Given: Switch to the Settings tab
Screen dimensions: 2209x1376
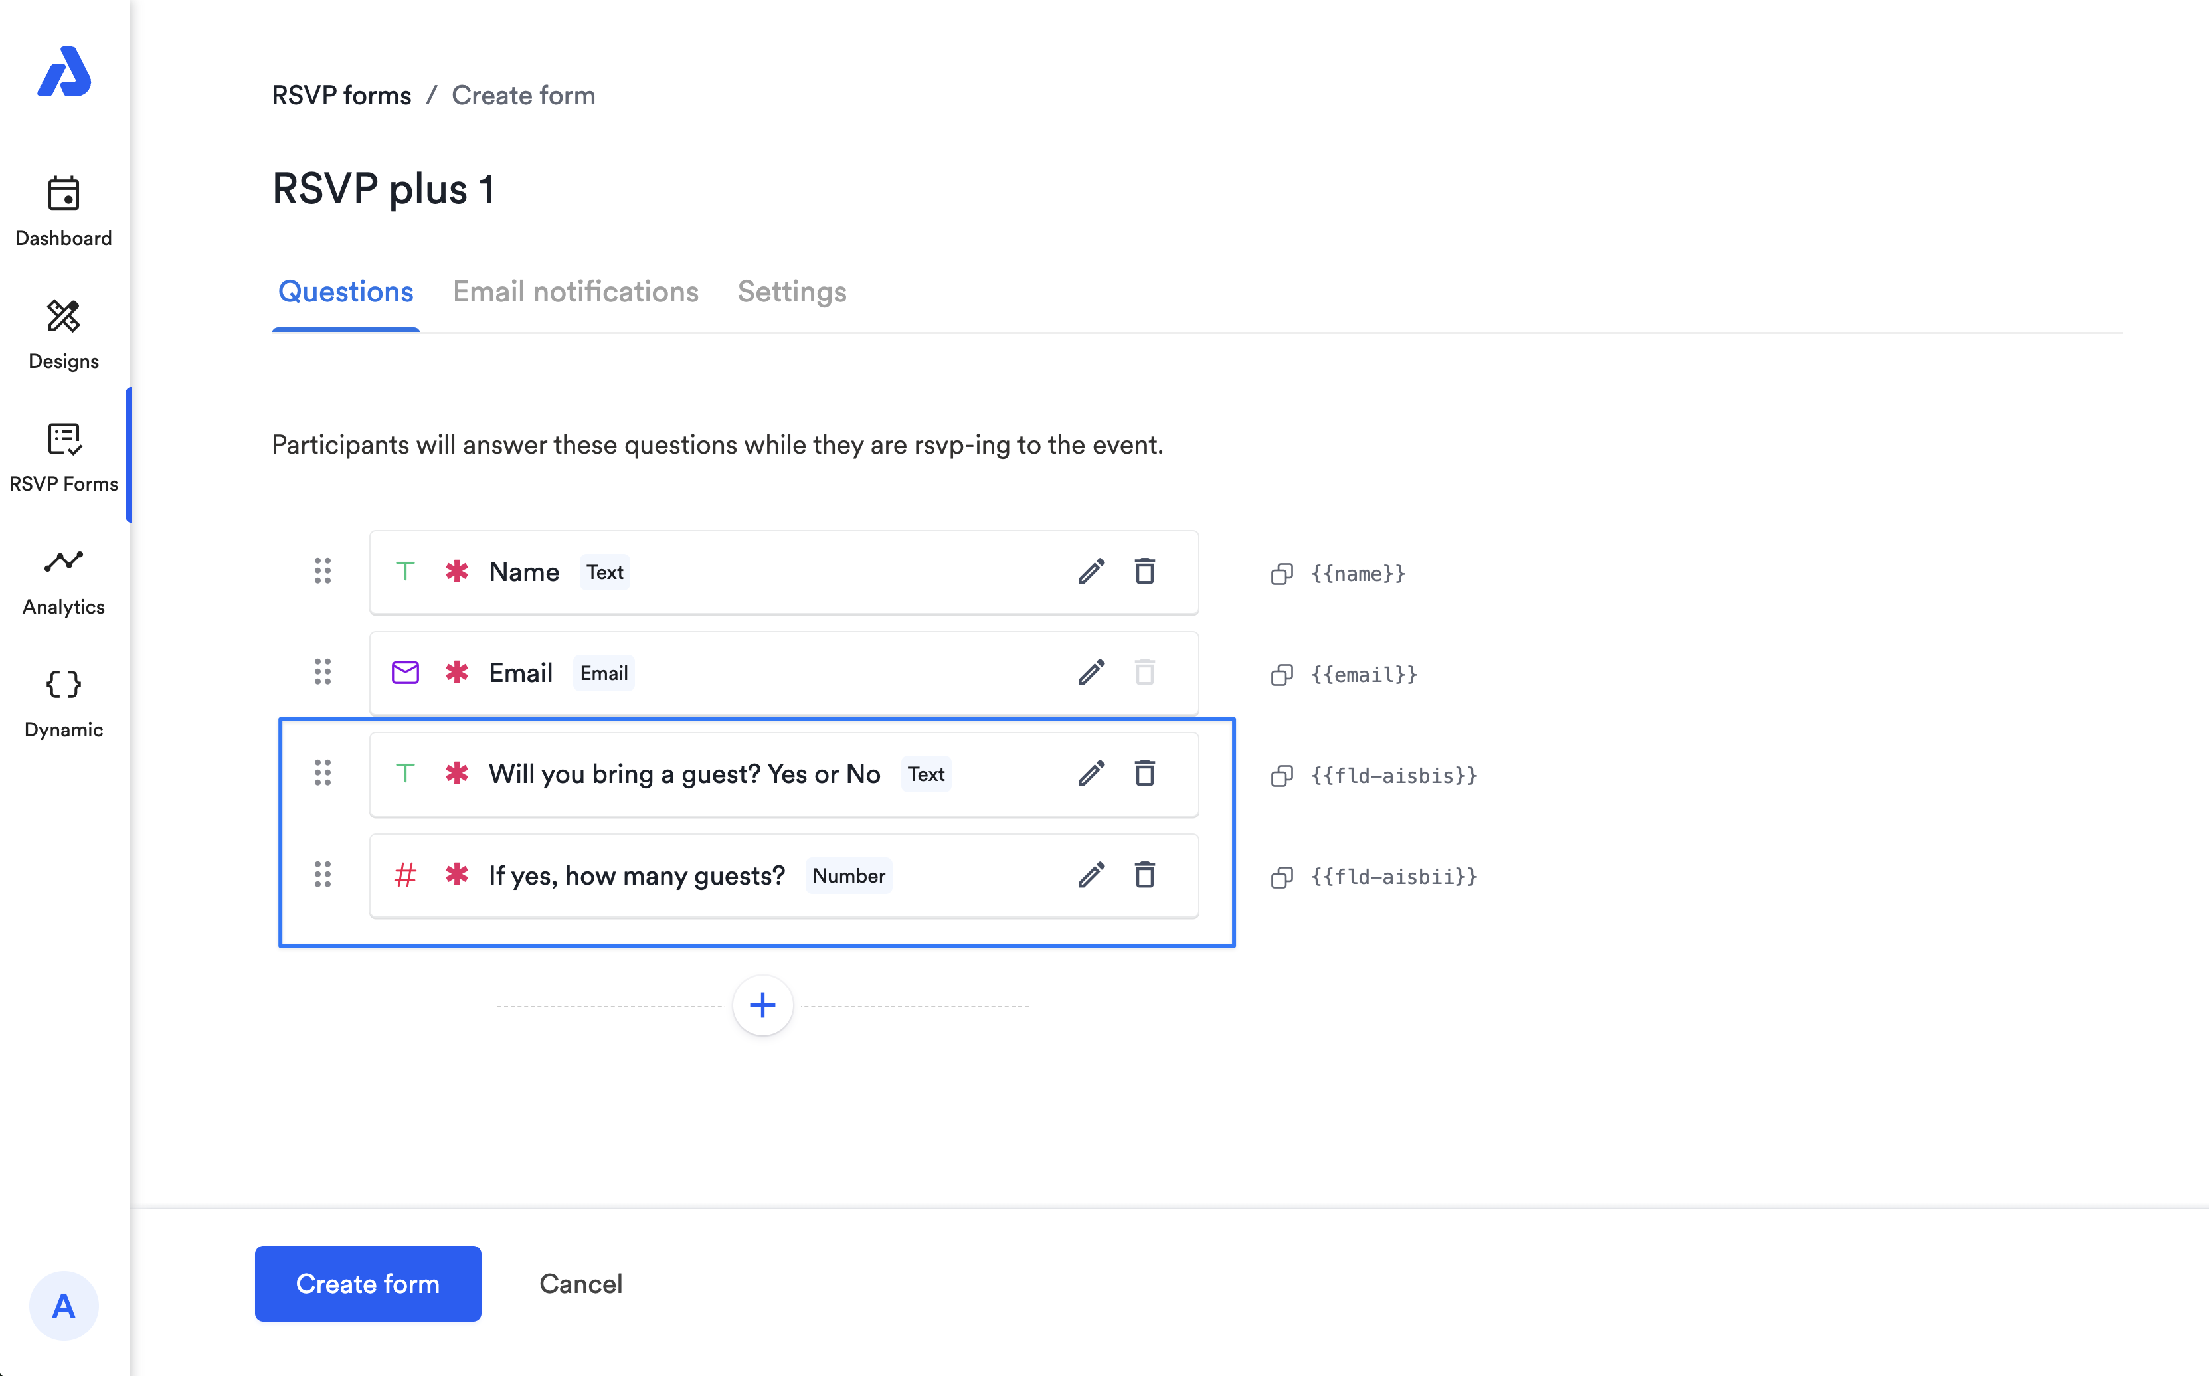Looking at the screenshot, I should point(791,292).
